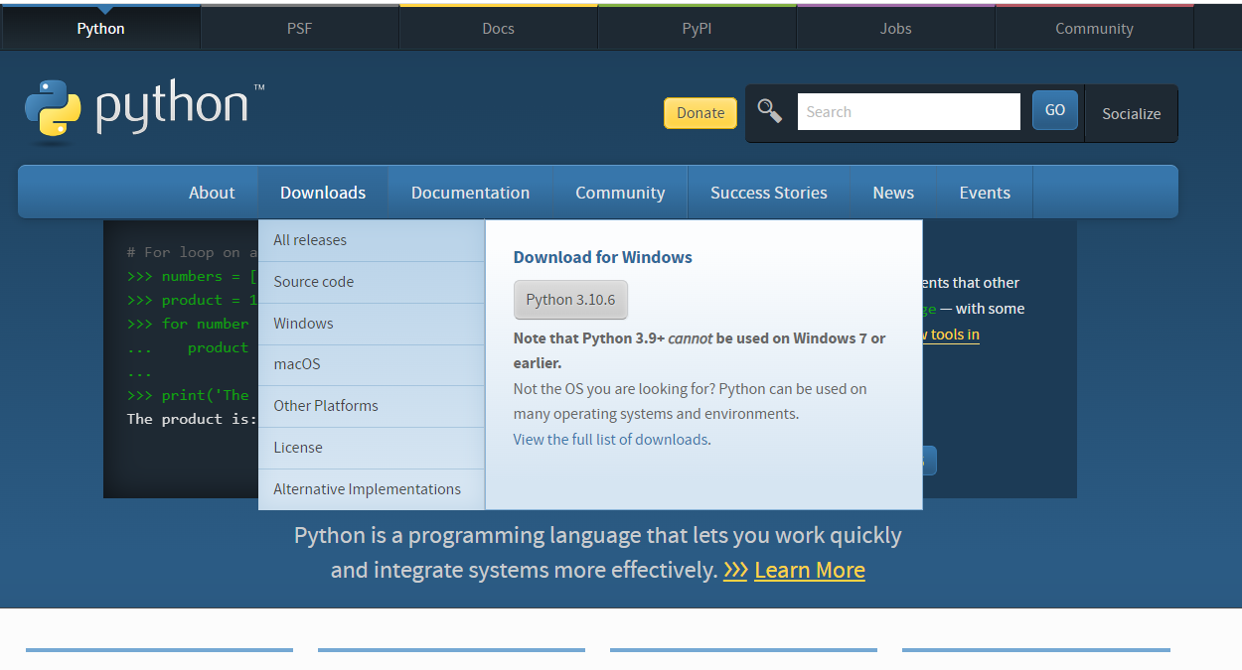
Task: Click the Learn More arrows icon
Action: 735,571
